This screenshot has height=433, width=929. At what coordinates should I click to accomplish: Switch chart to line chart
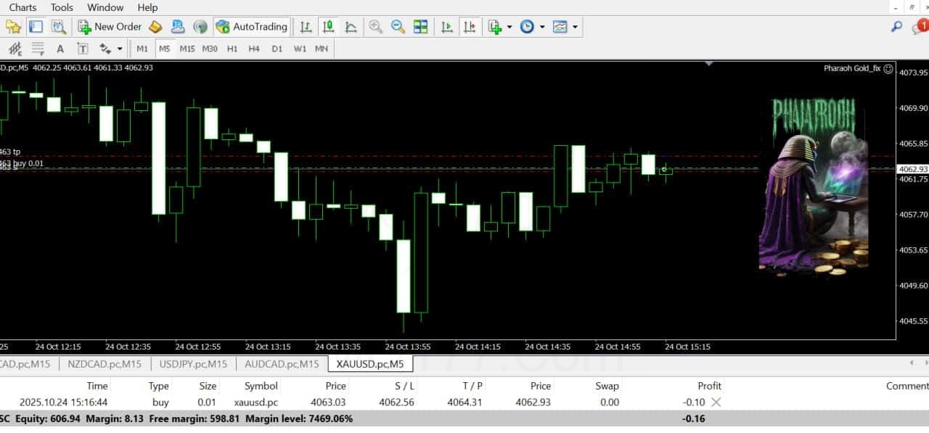pos(351,27)
